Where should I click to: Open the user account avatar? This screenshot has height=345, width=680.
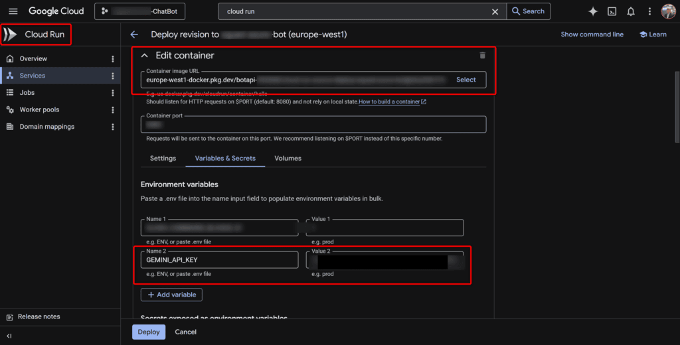[x=668, y=11]
